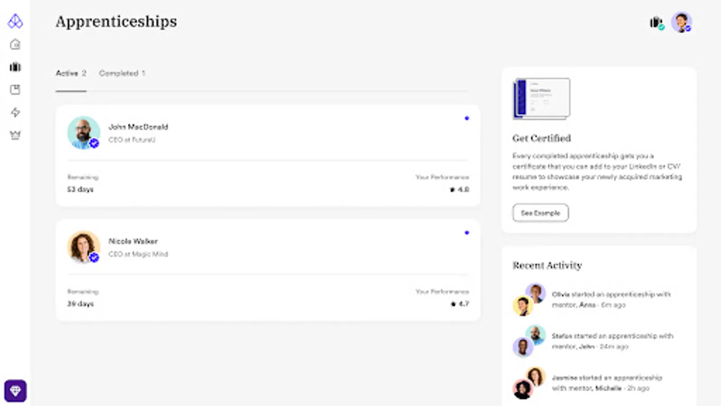Open John MacDonald's name link

pyautogui.click(x=138, y=127)
